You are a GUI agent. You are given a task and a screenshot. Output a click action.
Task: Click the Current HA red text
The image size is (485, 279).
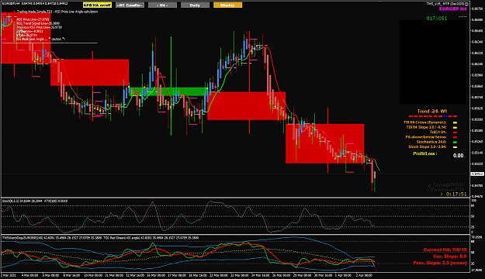tap(445, 250)
